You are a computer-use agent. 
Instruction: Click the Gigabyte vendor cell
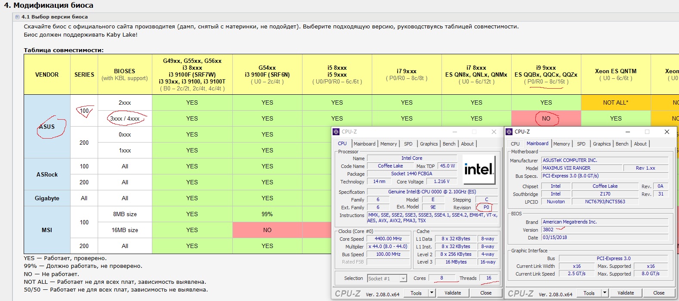47,198
